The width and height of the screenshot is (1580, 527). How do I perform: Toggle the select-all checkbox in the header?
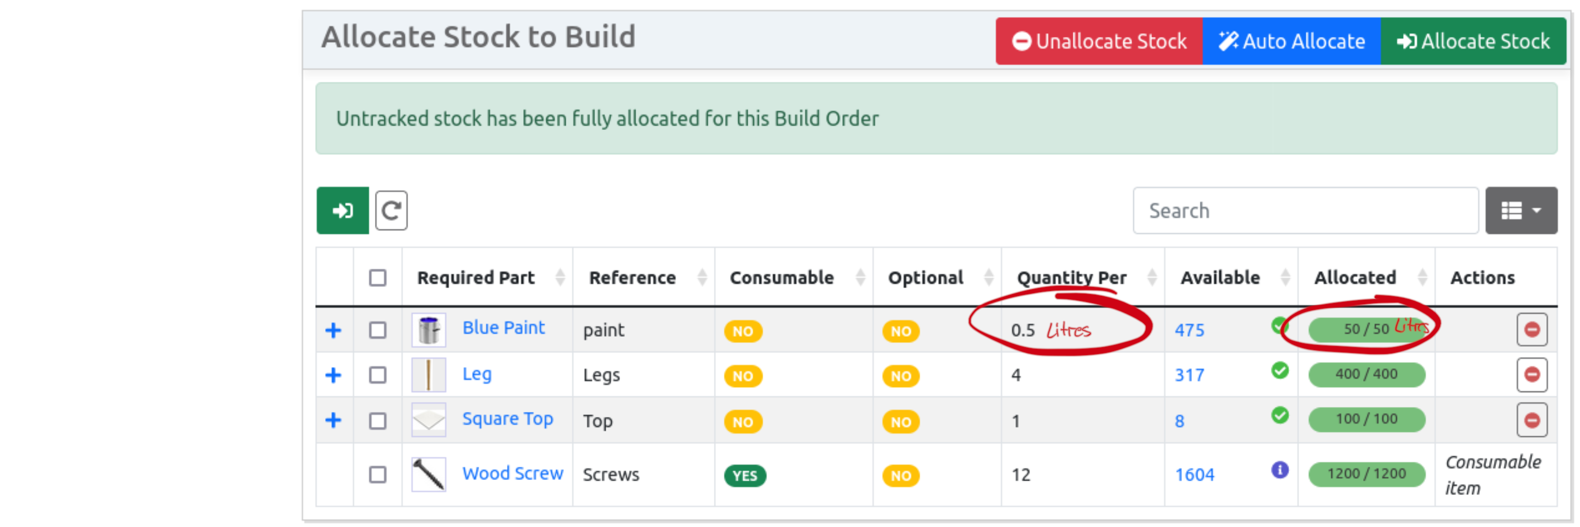click(x=377, y=278)
